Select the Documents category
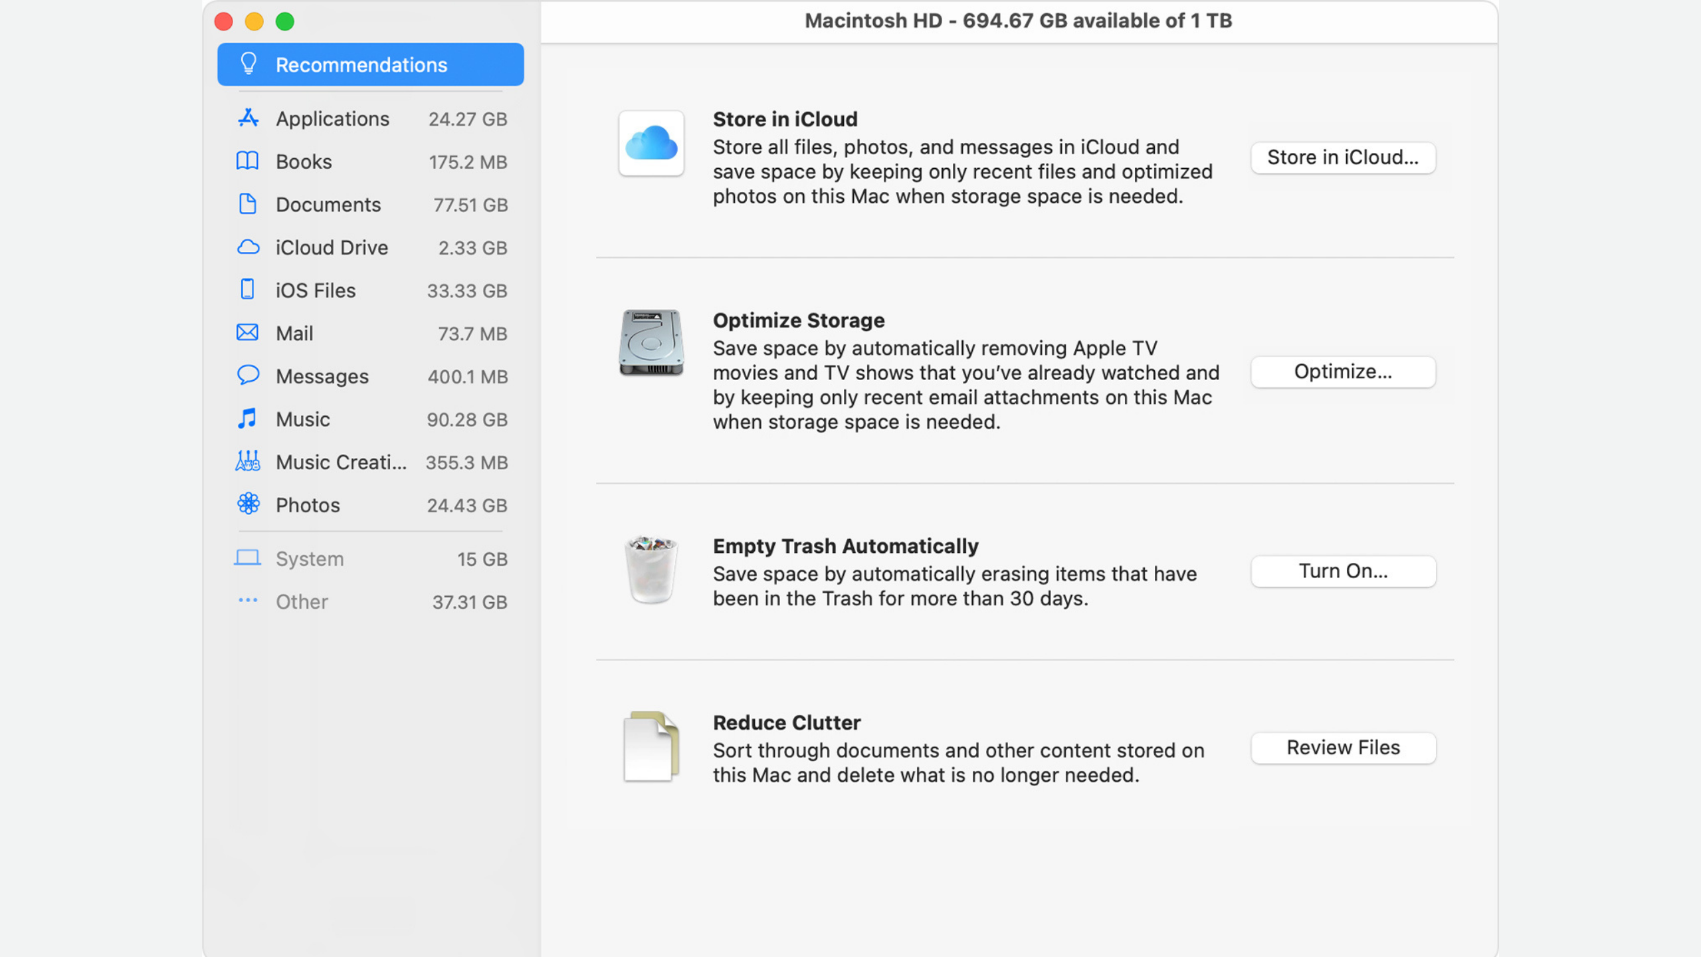 [371, 205]
